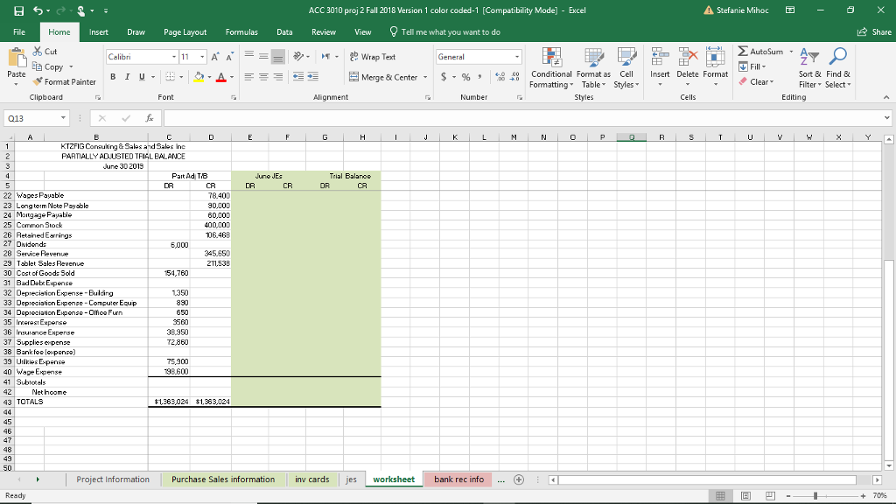896x504 pixels.
Task: Click the Increase Indent icon
Action: coord(312,77)
